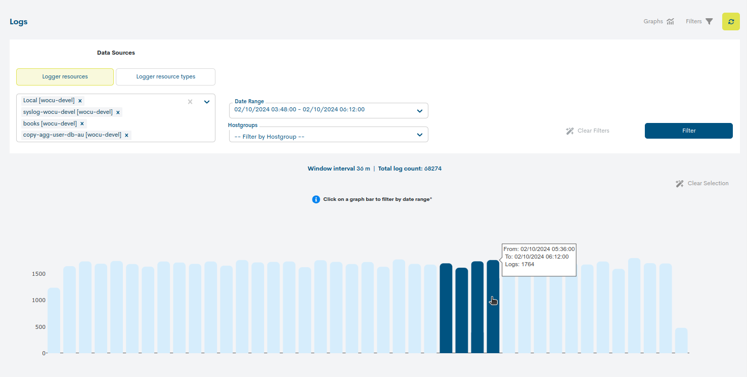Switch to Logger resource types tab

(x=165, y=77)
